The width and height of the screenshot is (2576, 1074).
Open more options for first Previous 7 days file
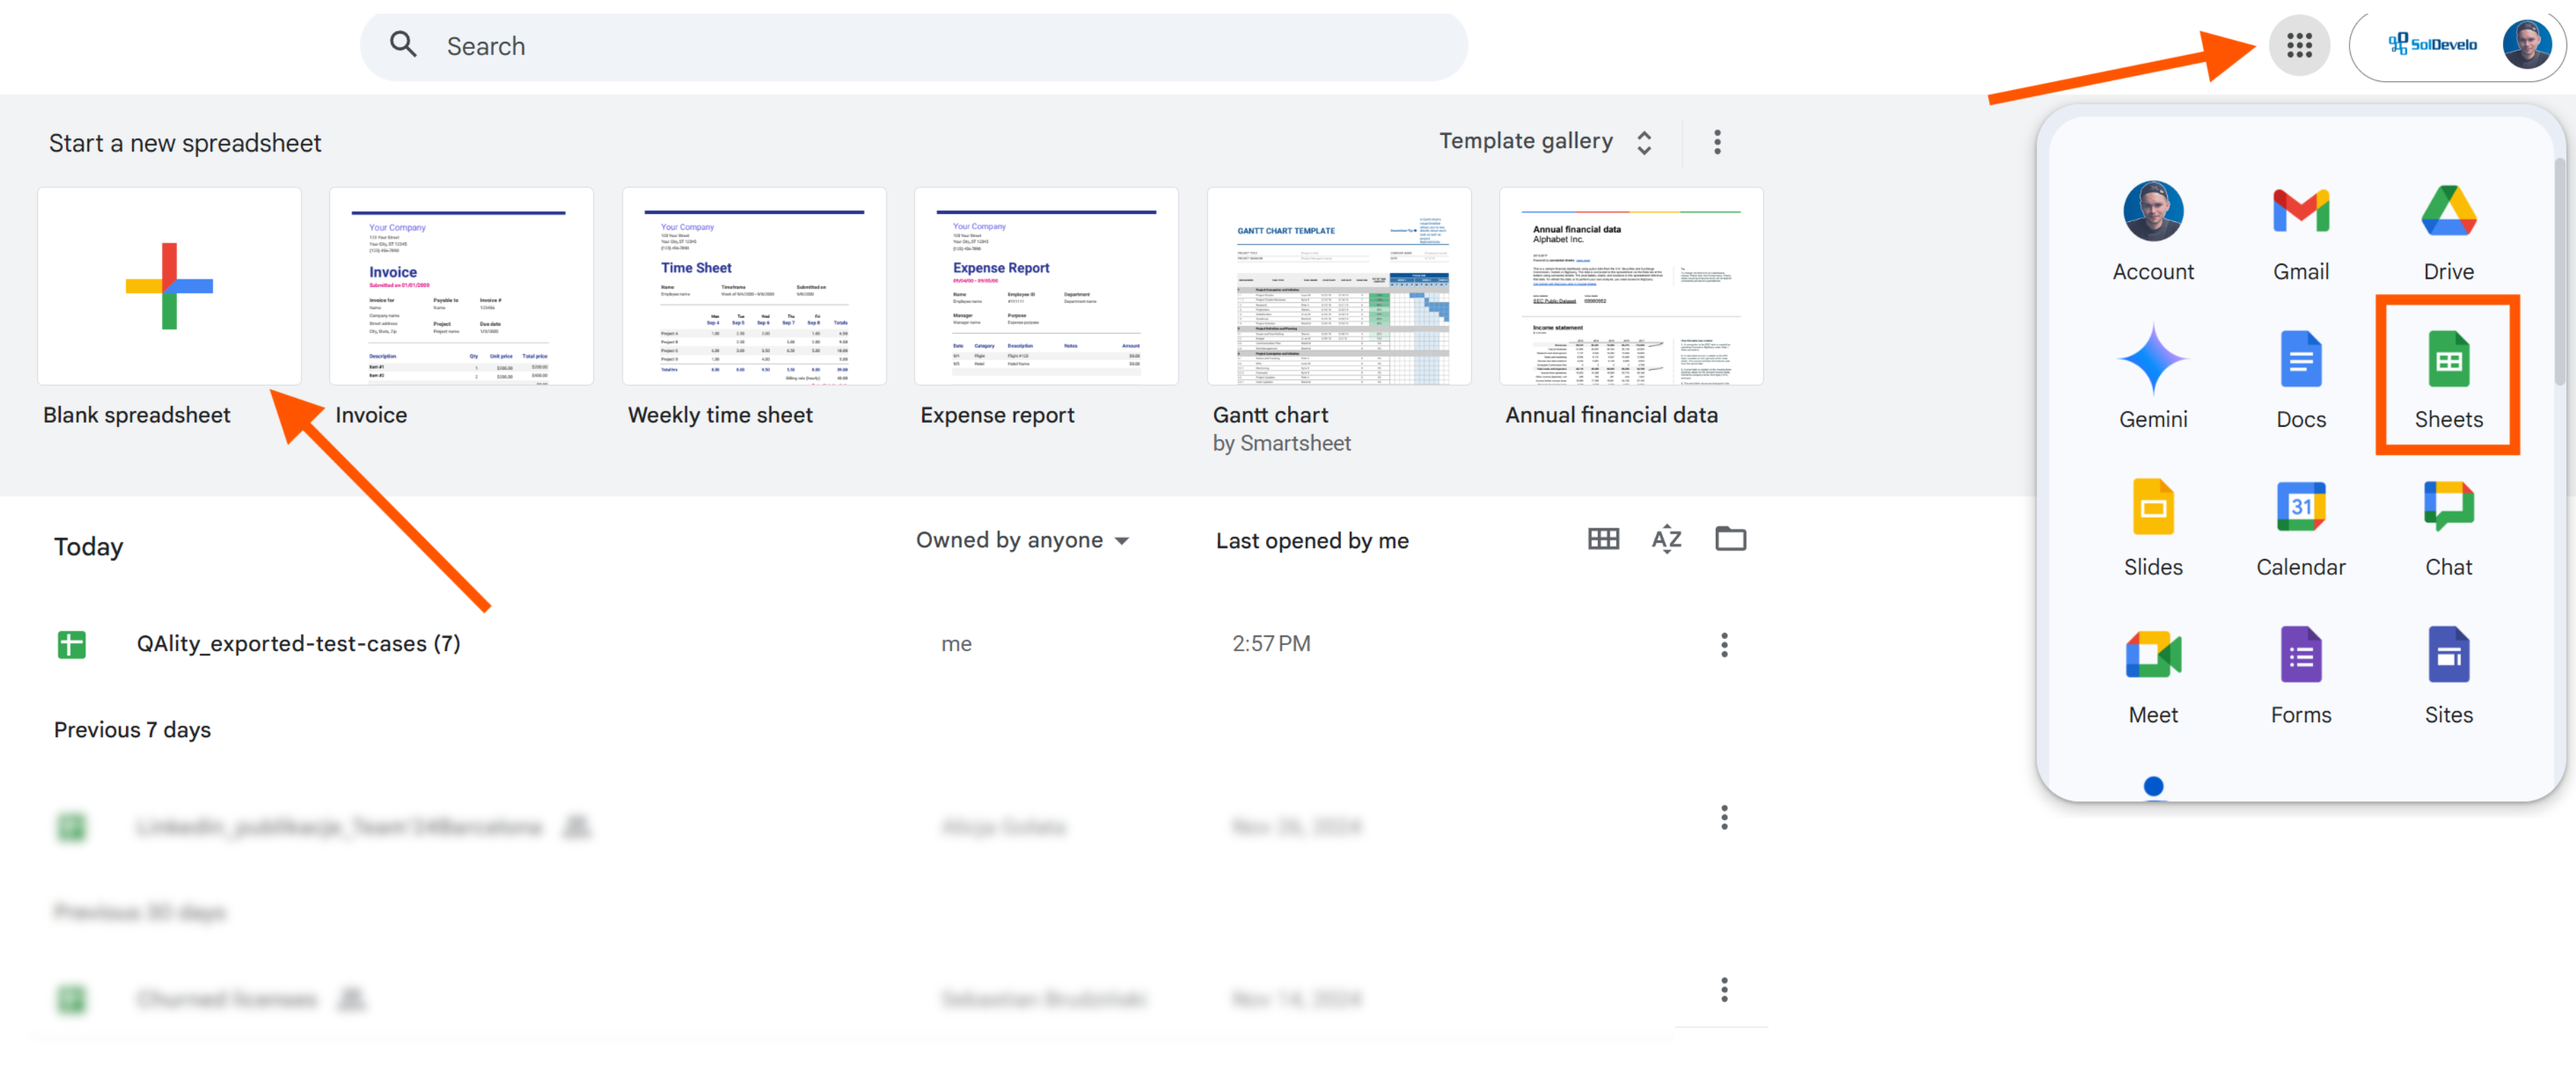pyautogui.click(x=1723, y=817)
